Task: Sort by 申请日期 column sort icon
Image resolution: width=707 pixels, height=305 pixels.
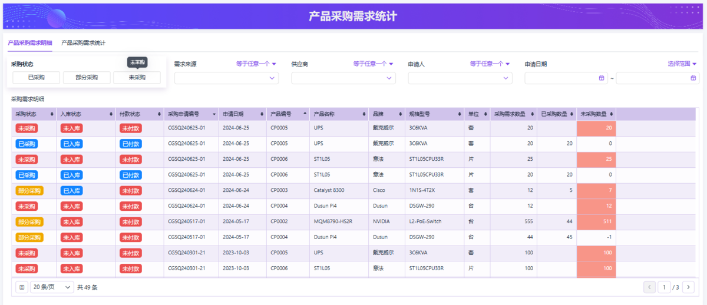Action: 262,114
